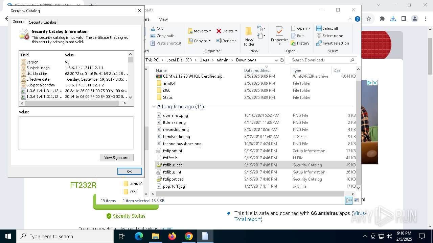
Task: Select the Effective date field row
Action: click(74, 79)
